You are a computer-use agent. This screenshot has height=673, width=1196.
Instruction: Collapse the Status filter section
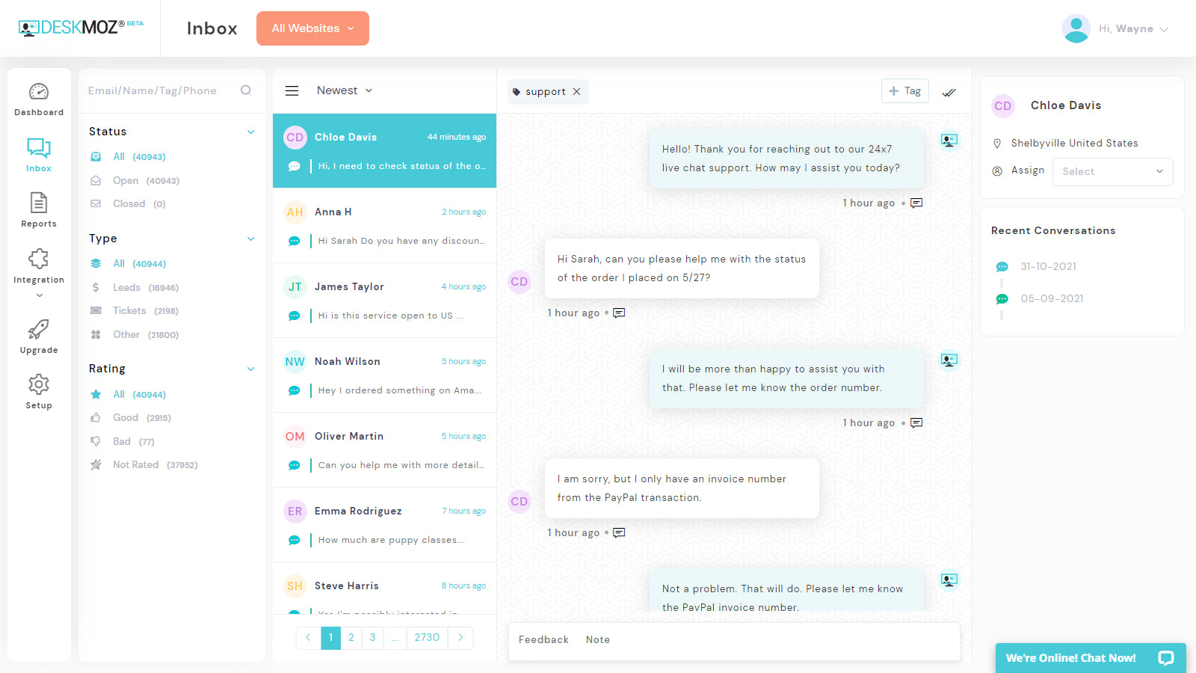coord(251,132)
